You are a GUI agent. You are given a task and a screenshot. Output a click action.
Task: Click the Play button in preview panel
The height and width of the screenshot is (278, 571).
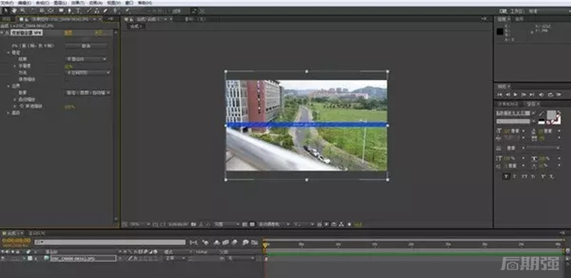pos(515,94)
